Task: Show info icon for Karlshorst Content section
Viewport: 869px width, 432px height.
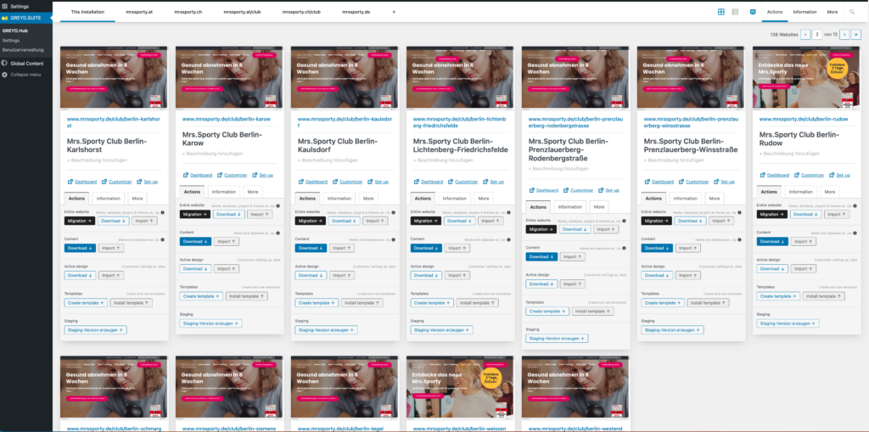Action: tap(162, 239)
